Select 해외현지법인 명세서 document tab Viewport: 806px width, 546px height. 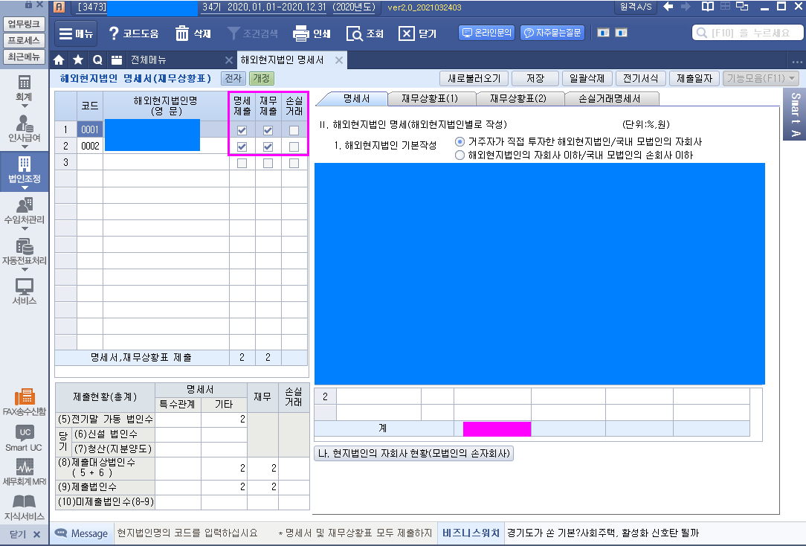tap(283, 60)
